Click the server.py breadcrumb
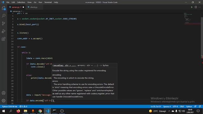This screenshot has width=203, height=114. pos(16,11)
